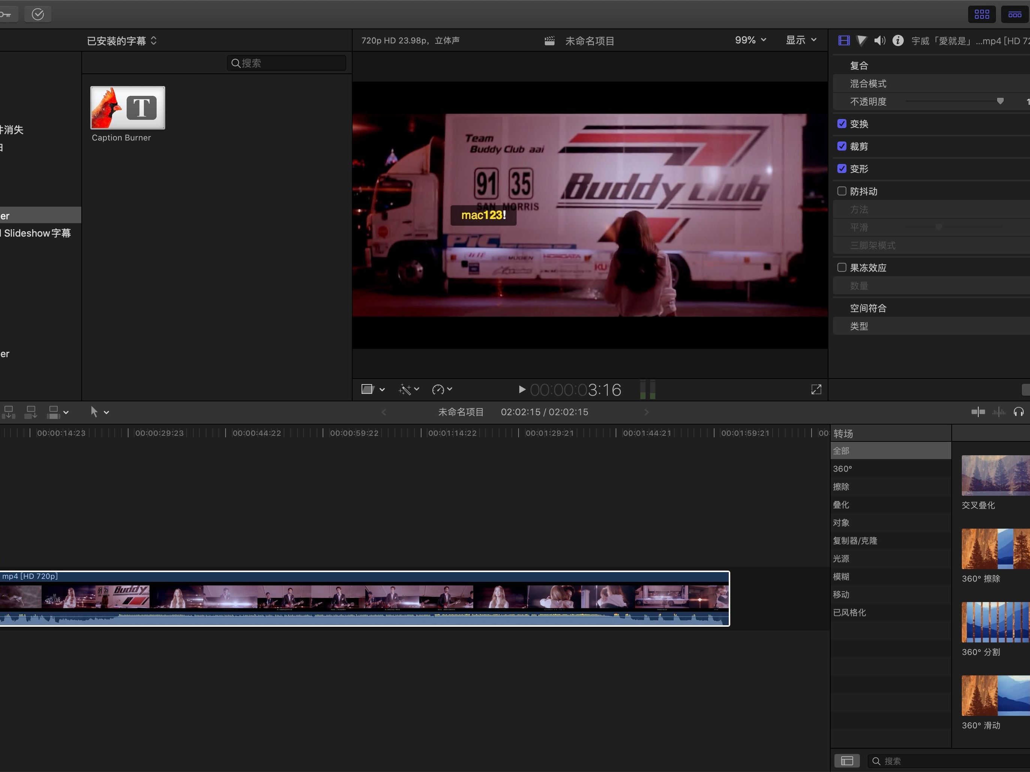The image size is (1030, 772).
Task: Open the 显示 dropdown in viewer
Action: (x=801, y=40)
